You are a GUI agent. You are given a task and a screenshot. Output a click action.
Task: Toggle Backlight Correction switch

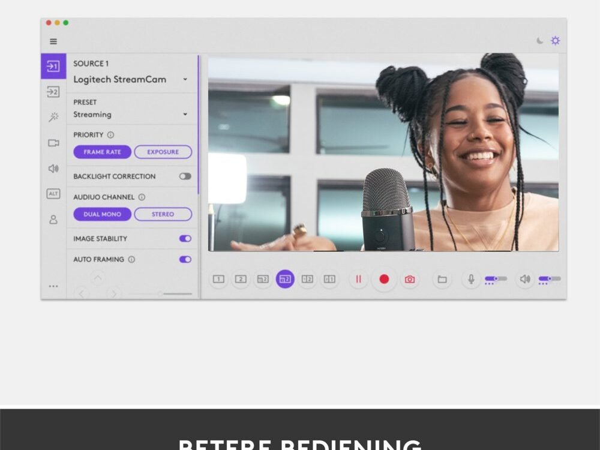point(185,176)
